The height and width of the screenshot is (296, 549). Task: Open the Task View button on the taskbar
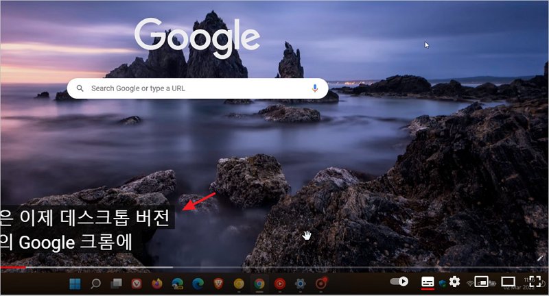[117, 283]
